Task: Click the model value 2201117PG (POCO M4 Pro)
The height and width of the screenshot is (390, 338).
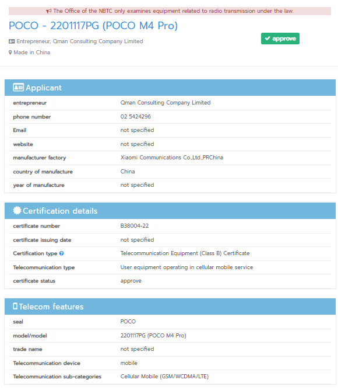Action: pyautogui.click(x=153, y=336)
